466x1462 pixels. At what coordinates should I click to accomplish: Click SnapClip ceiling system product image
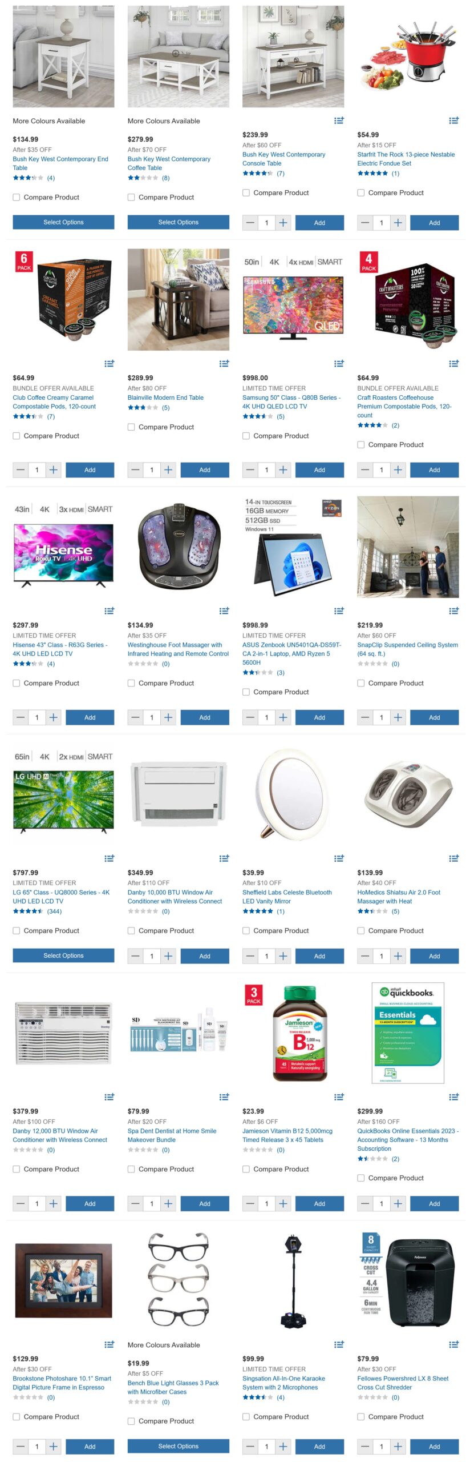click(x=408, y=547)
